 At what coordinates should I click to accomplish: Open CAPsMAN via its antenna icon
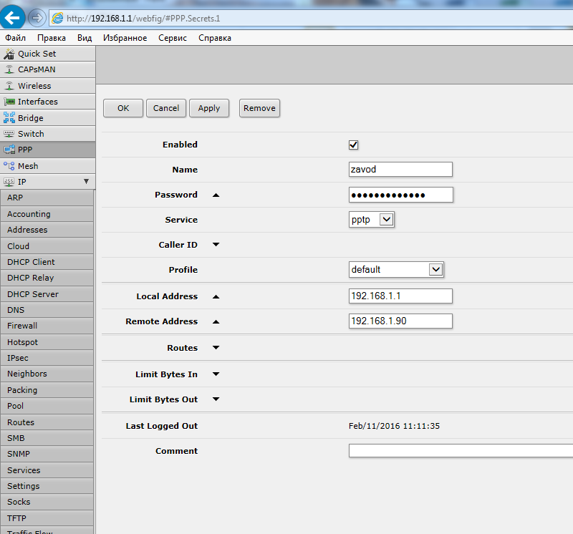coord(9,69)
